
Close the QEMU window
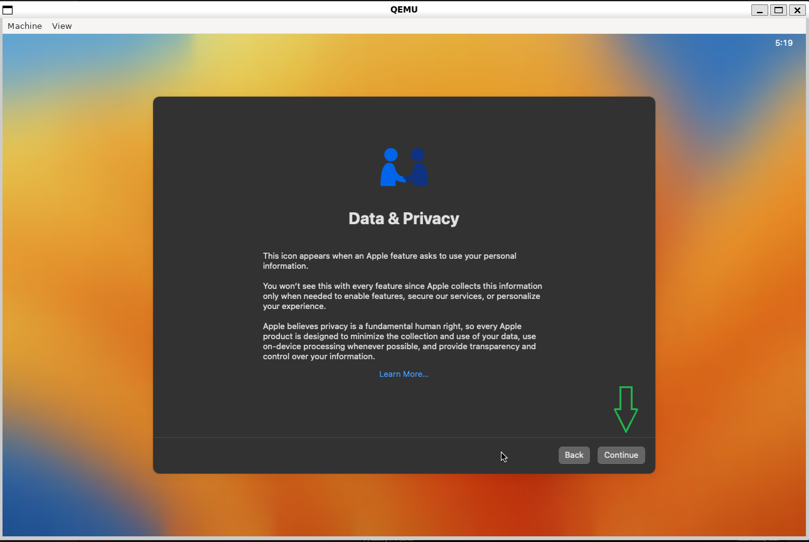[797, 10]
